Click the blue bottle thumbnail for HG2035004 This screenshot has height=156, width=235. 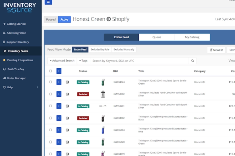point(103,130)
